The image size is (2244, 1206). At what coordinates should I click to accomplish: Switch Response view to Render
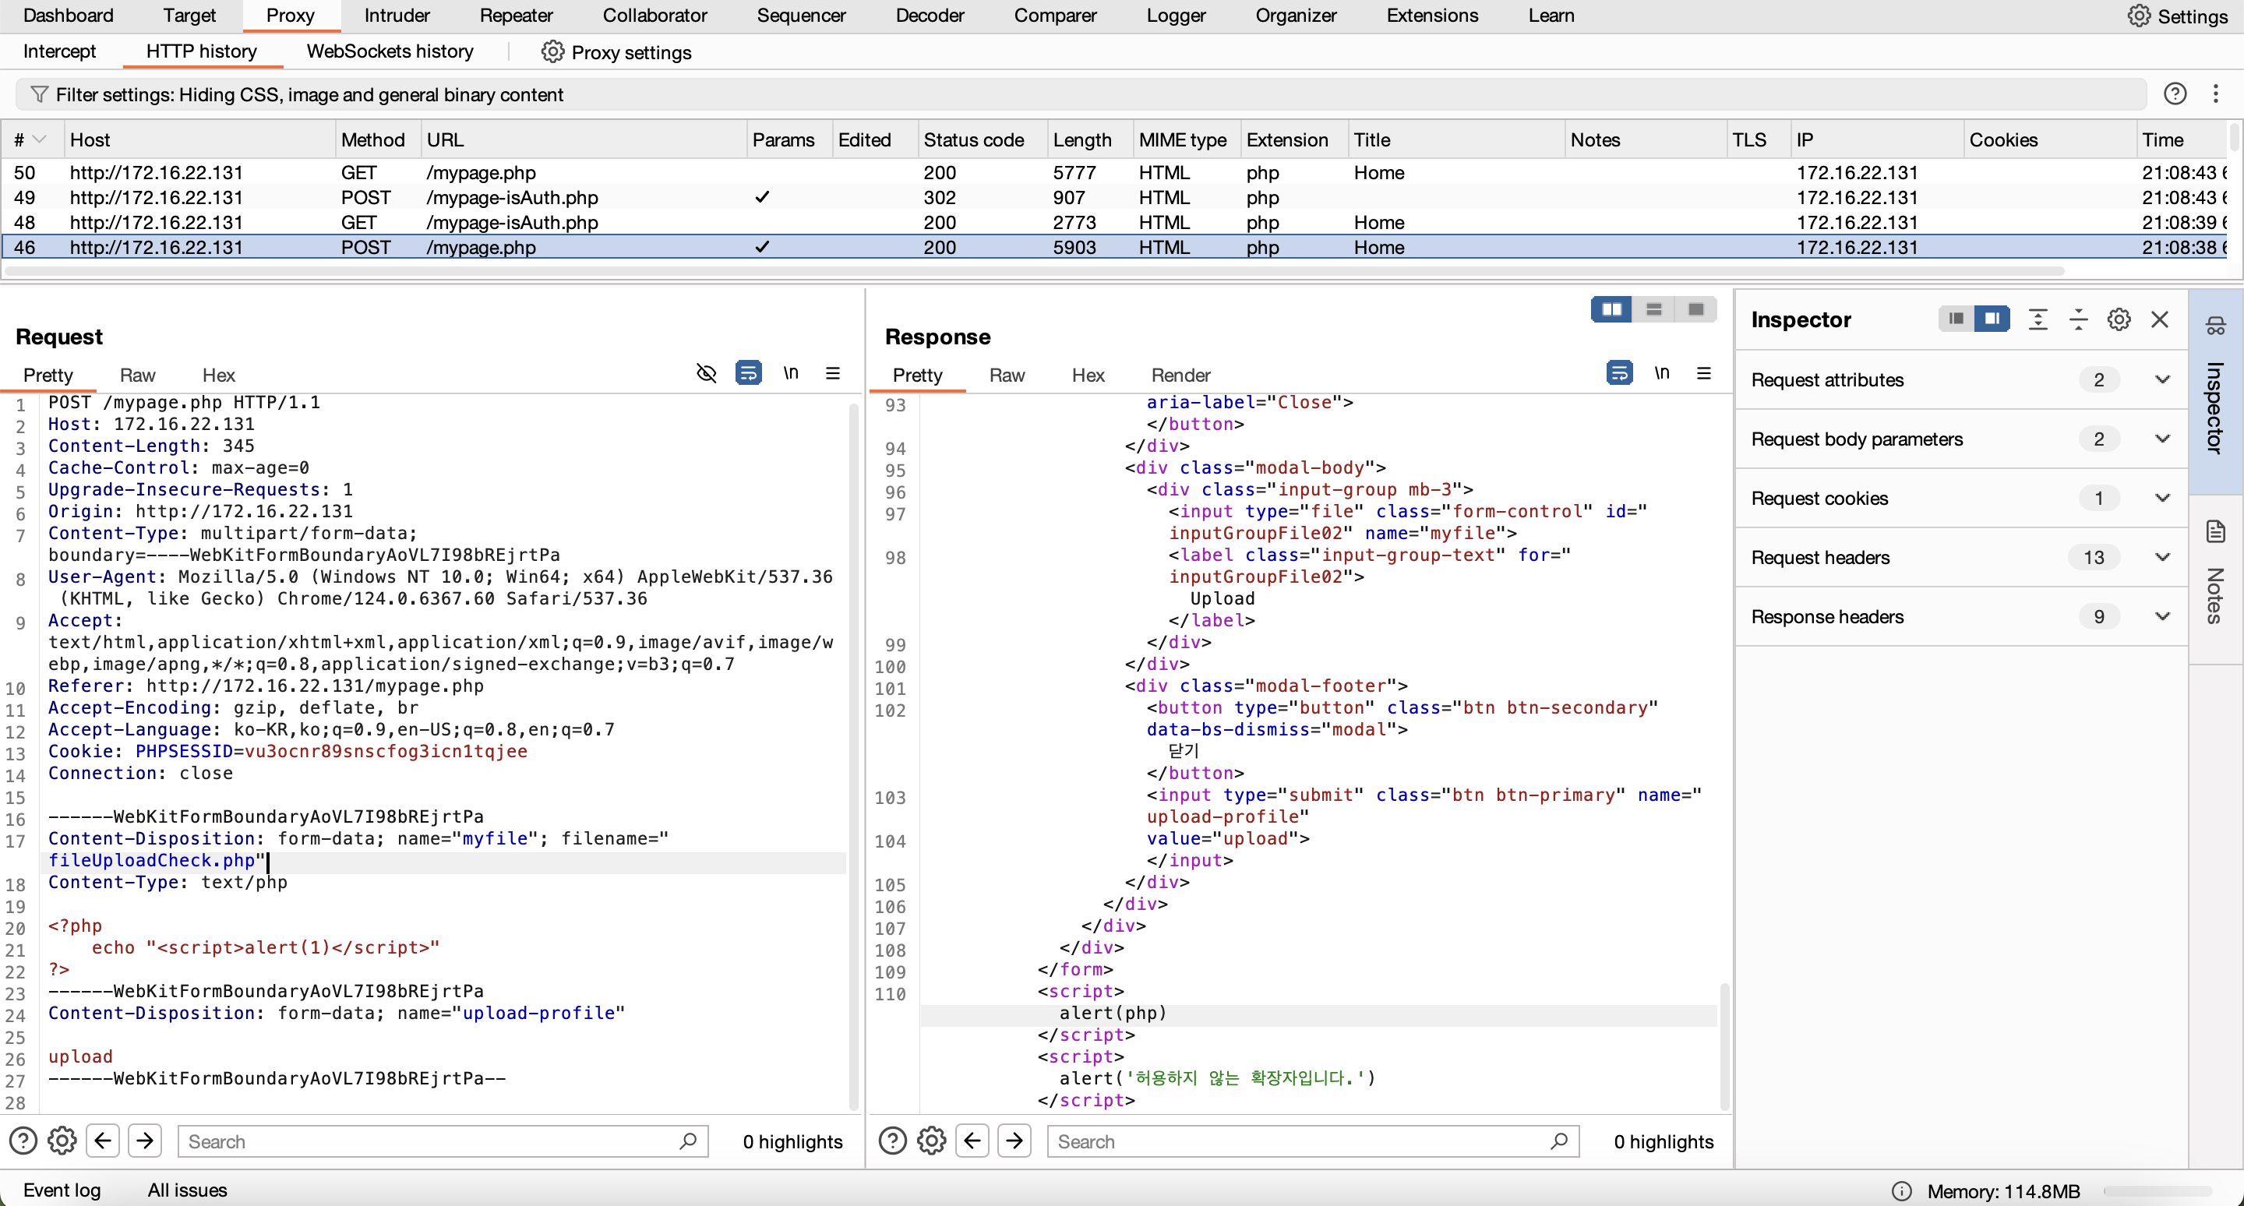(1180, 375)
